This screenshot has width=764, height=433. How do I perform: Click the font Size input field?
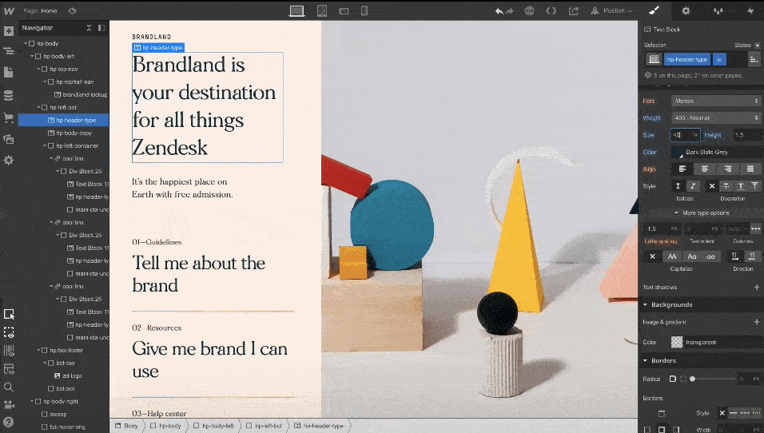[x=686, y=135]
